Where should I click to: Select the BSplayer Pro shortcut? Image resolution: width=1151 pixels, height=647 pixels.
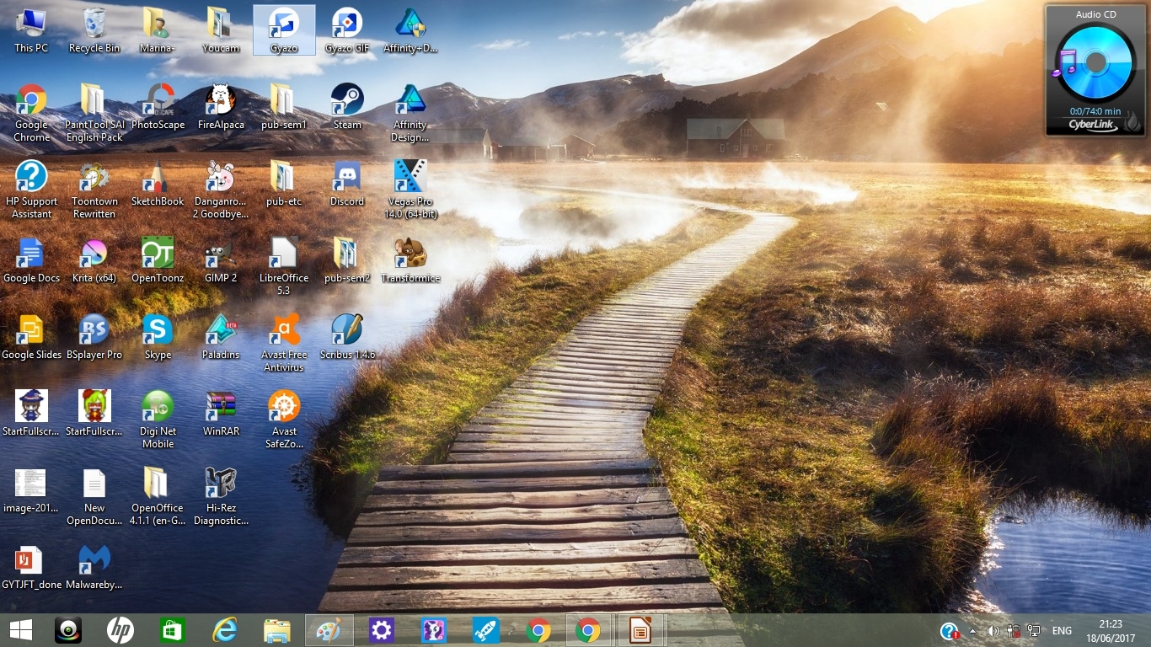tap(94, 337)
